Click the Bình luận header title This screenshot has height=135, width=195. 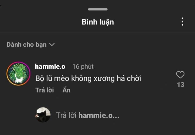[98, 22]
